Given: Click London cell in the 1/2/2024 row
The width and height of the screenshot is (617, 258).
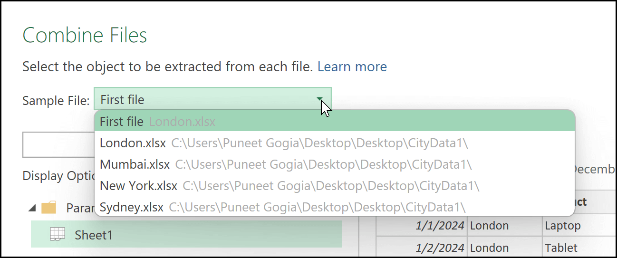Looking at the screenshot, I should [489, 248].
